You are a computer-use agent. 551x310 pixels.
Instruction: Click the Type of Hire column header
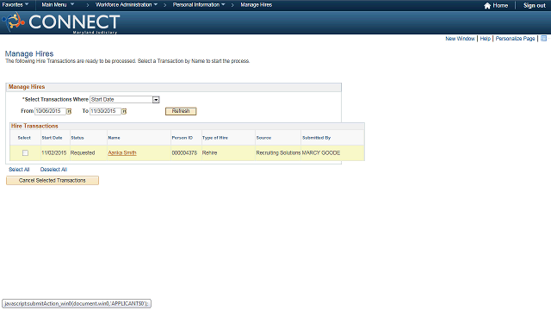point(215,138)
